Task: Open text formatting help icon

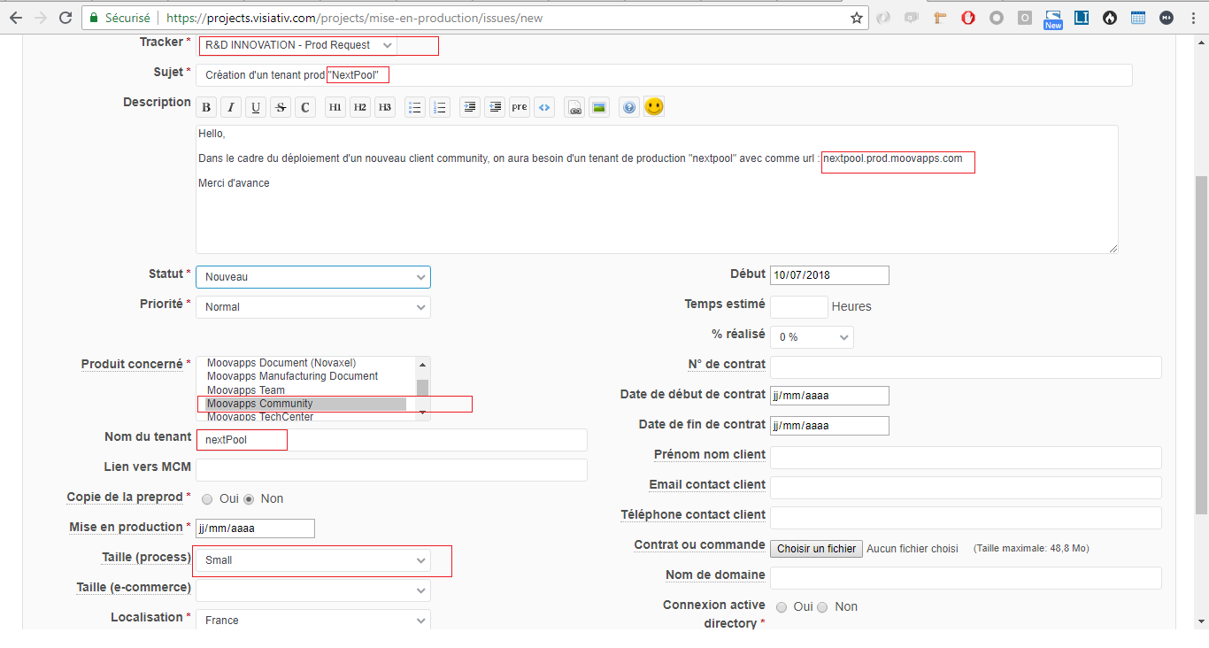Action: pyautogui.click(x=629, y=108)
